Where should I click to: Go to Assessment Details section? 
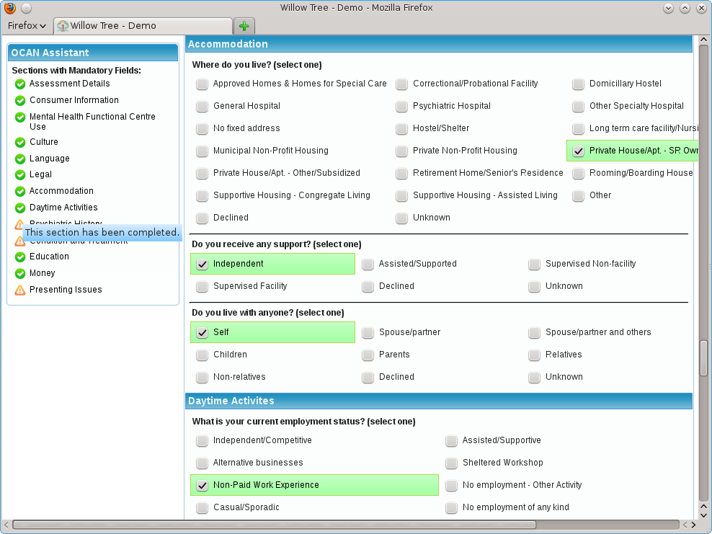(x=69, y=84)
